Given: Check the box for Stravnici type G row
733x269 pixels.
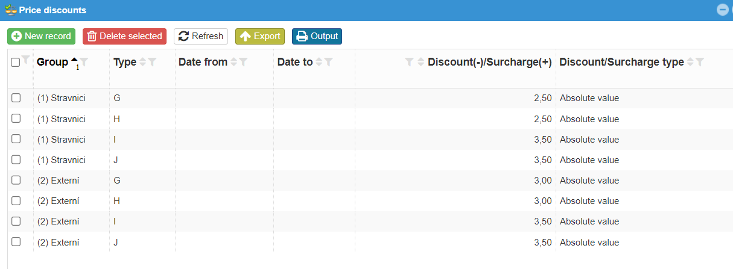Looking at the screenshot, I should click(x=16, y=98).
